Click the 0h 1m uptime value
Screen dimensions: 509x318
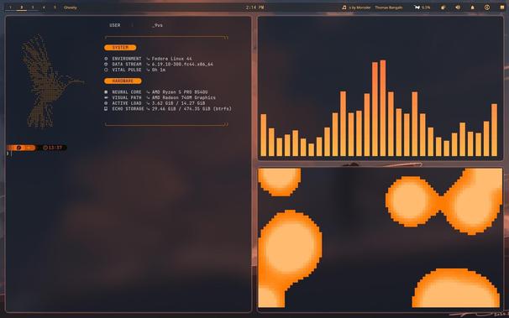[x=159, y=70]
